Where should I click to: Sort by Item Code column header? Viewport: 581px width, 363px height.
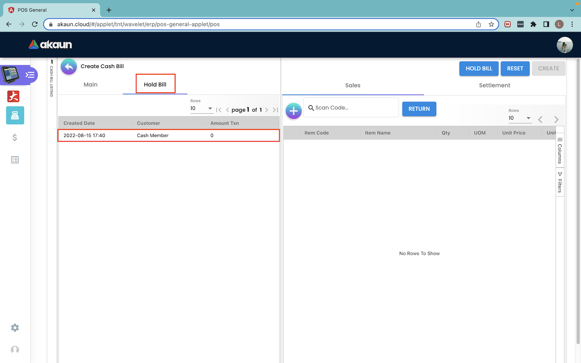point(317,133)
